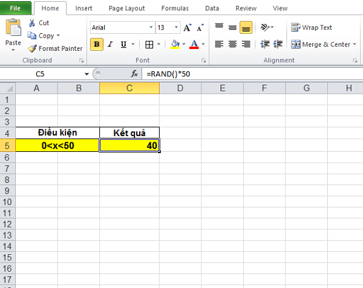Image resolution: width=363 pixels, height=288 pixels.
Task: Switch to the Formulas tab
Action: (175, 8)
